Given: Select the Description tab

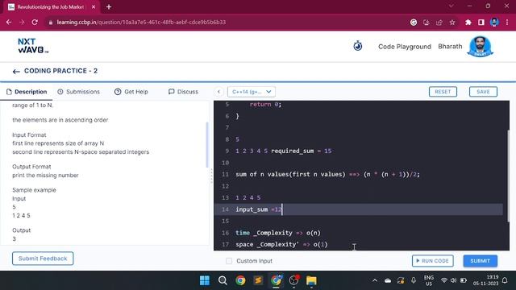Looking at the screenshot, I should point(27,92).
